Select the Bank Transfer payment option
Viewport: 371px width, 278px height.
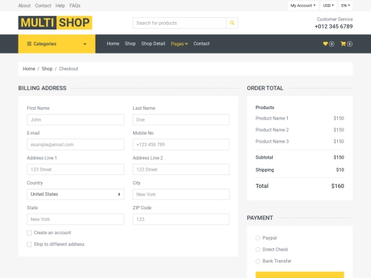tap(258, 261)
